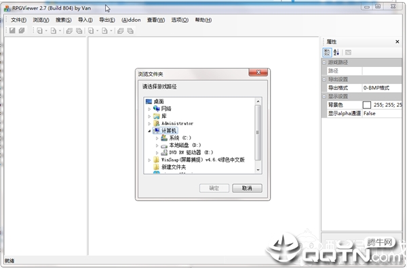The image size is (407, 268).
Task: Open the dropdown beside the first left-arrow page icon
Action: pos(46,31)
